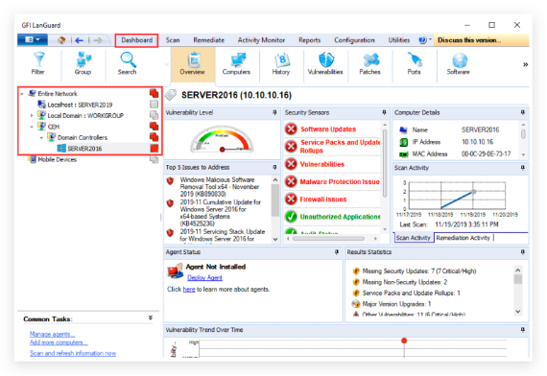Collapse the Common Tasks section
547x376 pixels.
pos(151,317)
